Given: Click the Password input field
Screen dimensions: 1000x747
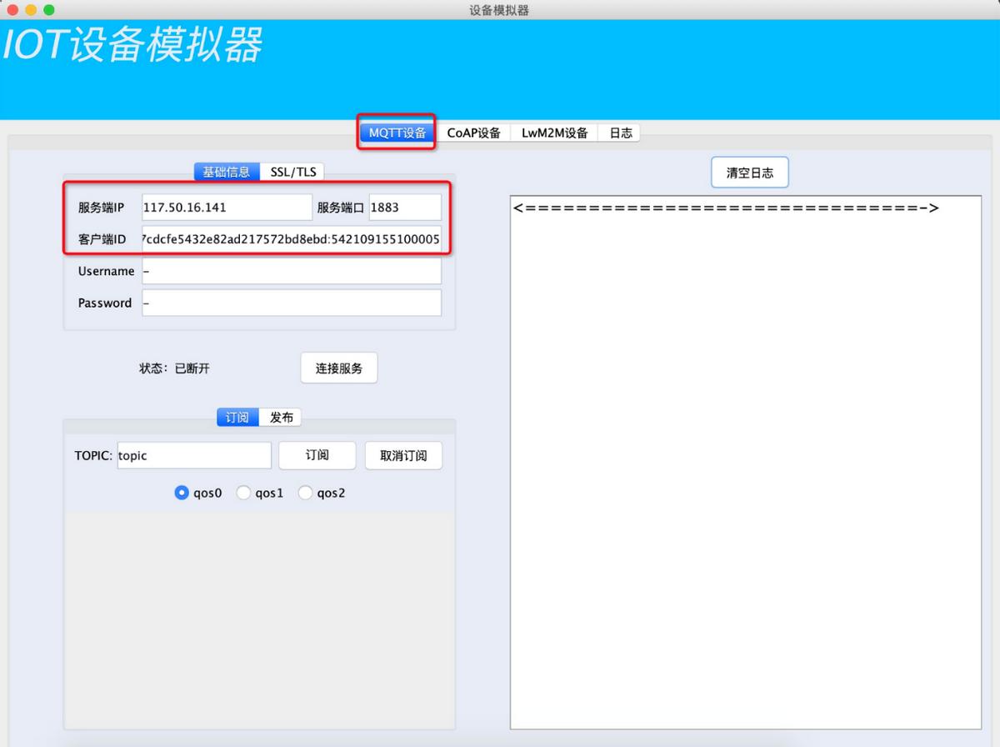Looking at the screenshot, I should coord(292,303).
